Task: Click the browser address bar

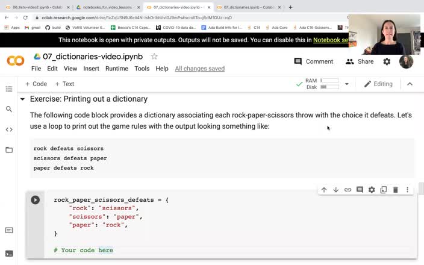Action: point(181,17)
